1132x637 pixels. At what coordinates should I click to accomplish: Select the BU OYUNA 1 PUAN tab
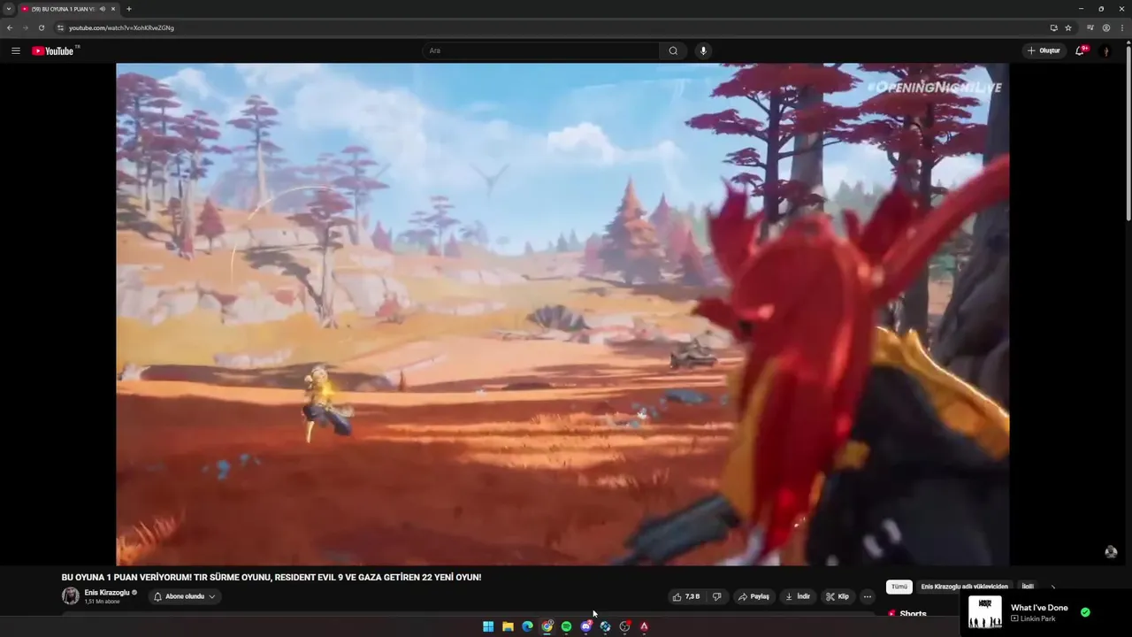click(x=62, y=9)
